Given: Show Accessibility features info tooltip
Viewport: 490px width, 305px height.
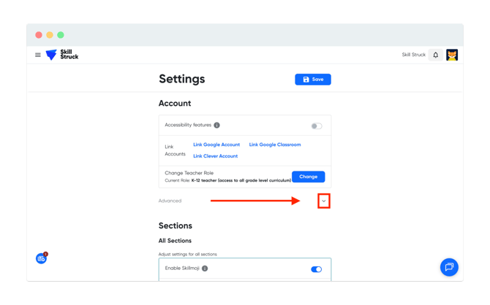Looking at the screenshot, I should click(x=217, y=126).
